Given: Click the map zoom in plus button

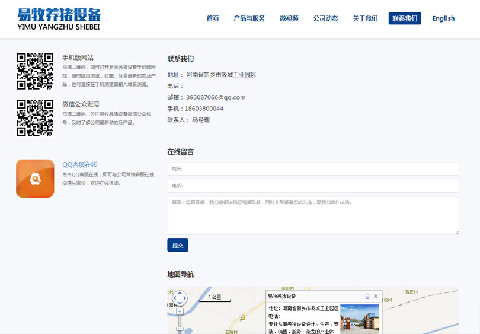Looking at the screenshot, I should point(180,311).
